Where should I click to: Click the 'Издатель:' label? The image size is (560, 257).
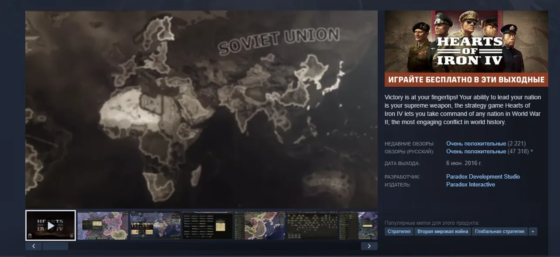click(x=398, y=185)
